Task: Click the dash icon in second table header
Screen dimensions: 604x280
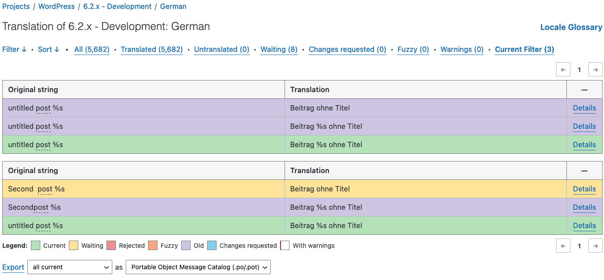Action: tap(584, 171)
